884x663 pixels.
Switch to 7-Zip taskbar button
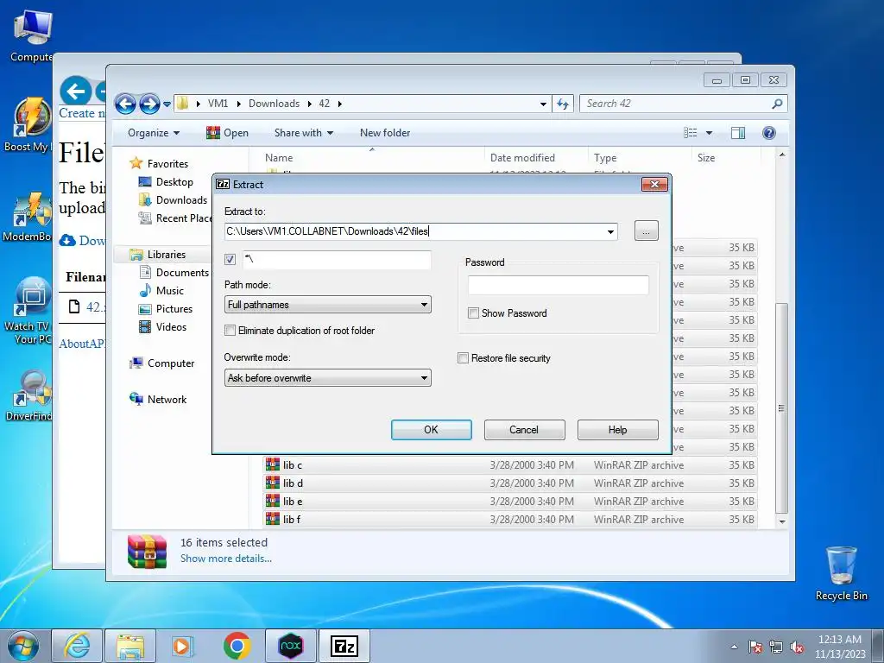click(x=344, y=646)
